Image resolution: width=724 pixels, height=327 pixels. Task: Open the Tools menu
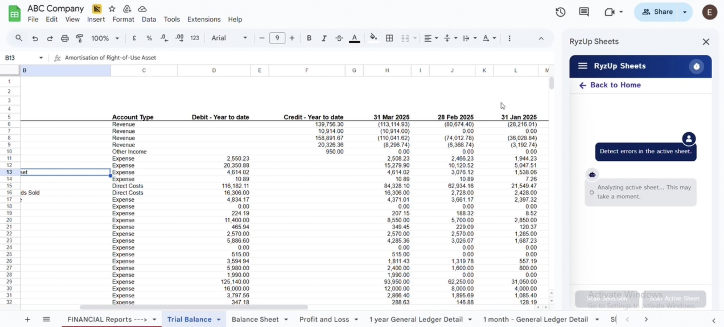[x=172, y=19]
